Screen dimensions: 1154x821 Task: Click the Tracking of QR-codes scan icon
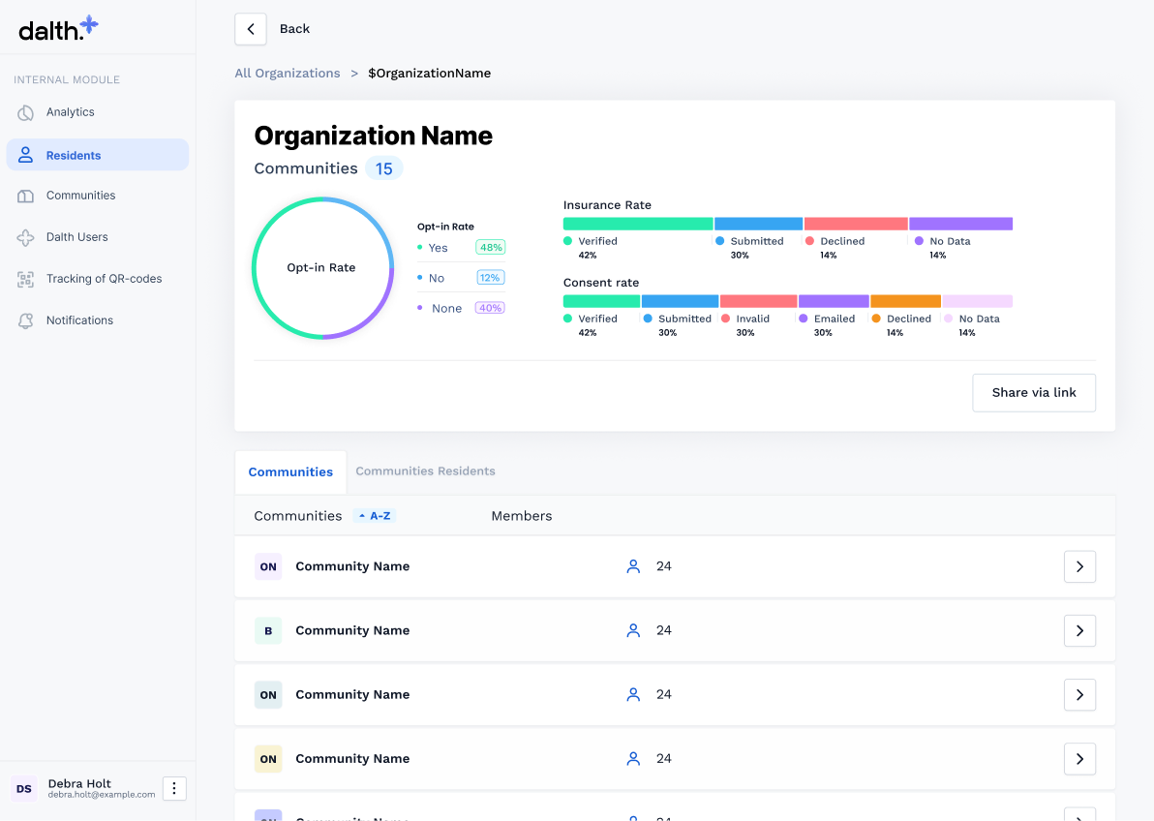[x=26, y=279]
